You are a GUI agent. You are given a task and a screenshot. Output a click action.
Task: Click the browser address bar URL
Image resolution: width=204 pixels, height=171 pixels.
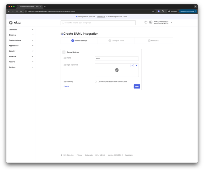click(51, 11)
